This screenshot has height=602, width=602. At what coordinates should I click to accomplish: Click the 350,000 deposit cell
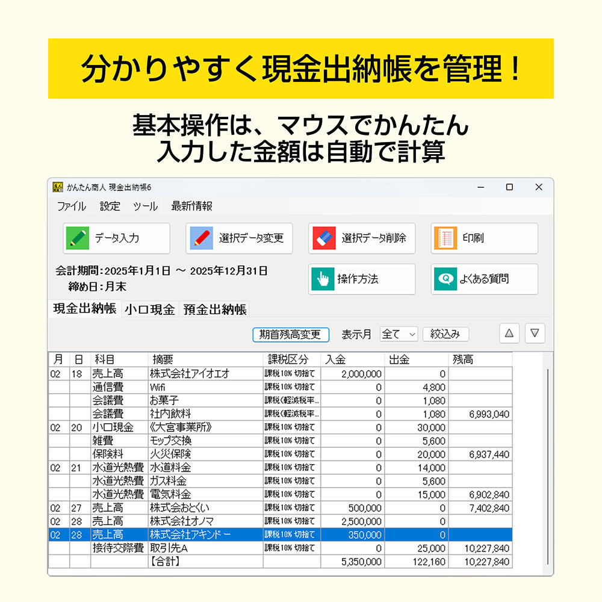[x=352, y=535]
